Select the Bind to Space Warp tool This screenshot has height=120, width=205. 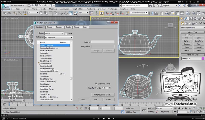click(25, 13)
